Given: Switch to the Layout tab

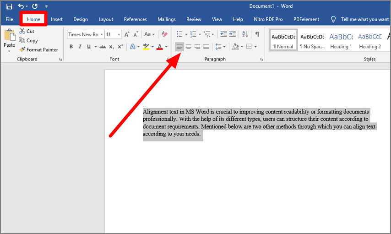Looking at the screenshot, I should click(x=106, y=19).
